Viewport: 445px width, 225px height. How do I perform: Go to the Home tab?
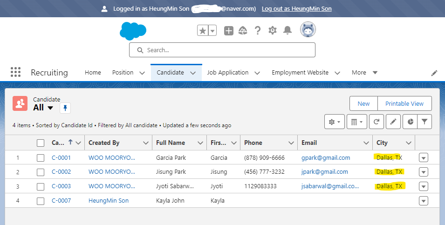(93, 73)
